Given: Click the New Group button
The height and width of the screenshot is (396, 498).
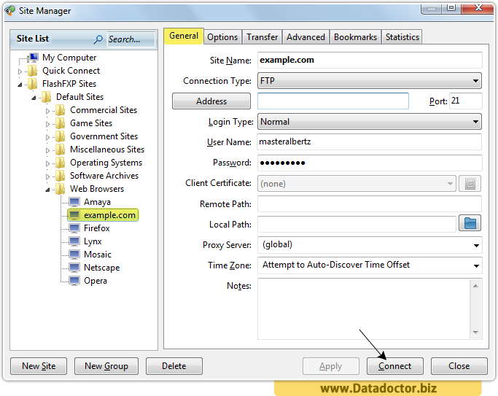Looking at the screenshot, I should point(106,366).
